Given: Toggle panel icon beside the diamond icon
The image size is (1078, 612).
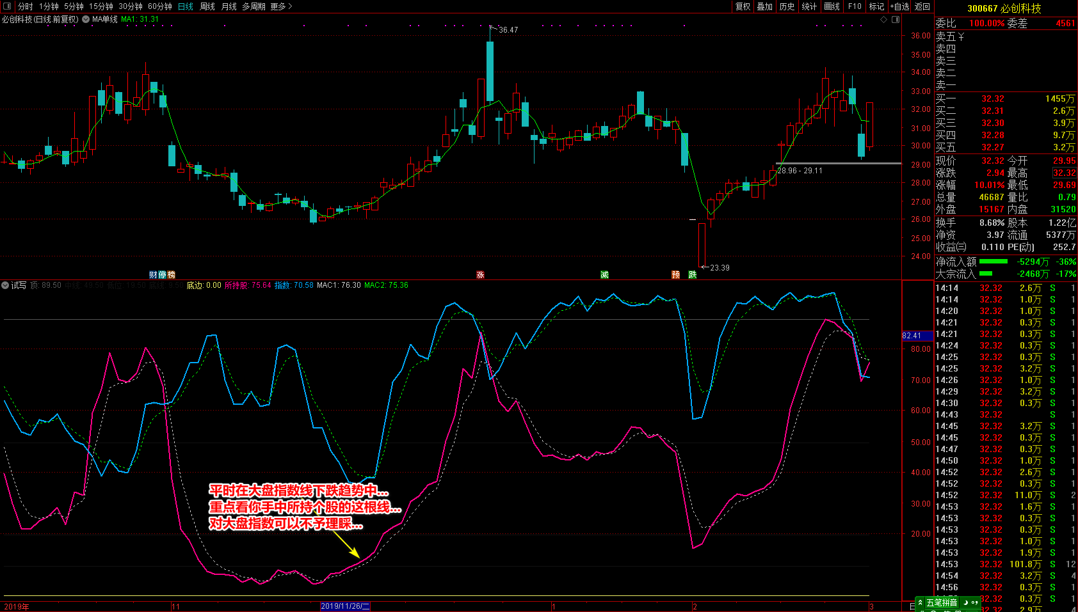Looking at the screenshot, I should point(896,19).
